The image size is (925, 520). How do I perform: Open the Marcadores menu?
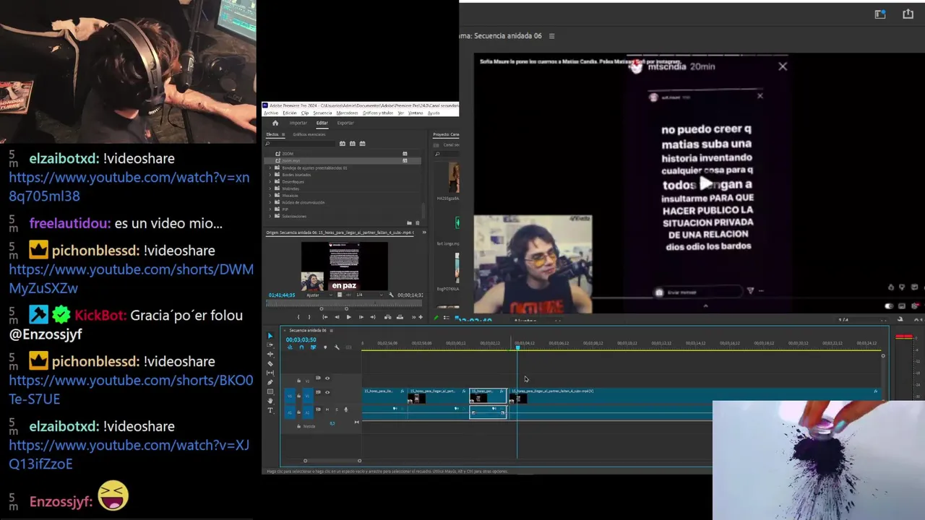[348, 113]
